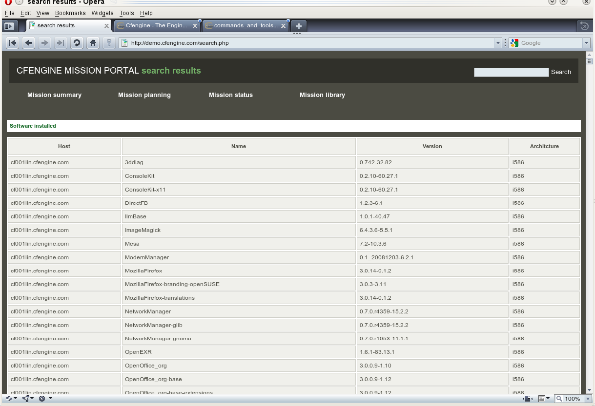Expand the Opera Turbo dropdown arrow
Viewport: 595px width, 406px height.
pyautogui.click(x=50, y=399)
